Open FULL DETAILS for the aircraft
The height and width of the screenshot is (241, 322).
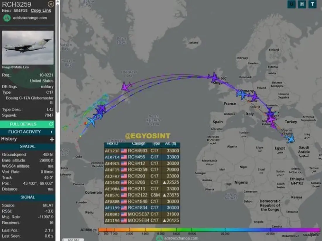tap(23, 124)
